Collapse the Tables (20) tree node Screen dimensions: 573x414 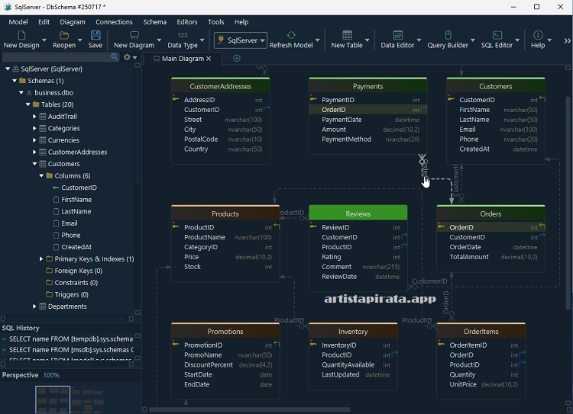tap(28, 104)
